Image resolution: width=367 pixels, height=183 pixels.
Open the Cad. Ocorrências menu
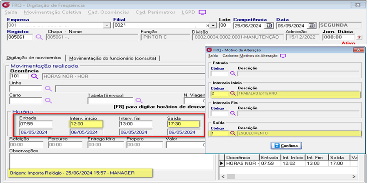(x=108, y=12)
